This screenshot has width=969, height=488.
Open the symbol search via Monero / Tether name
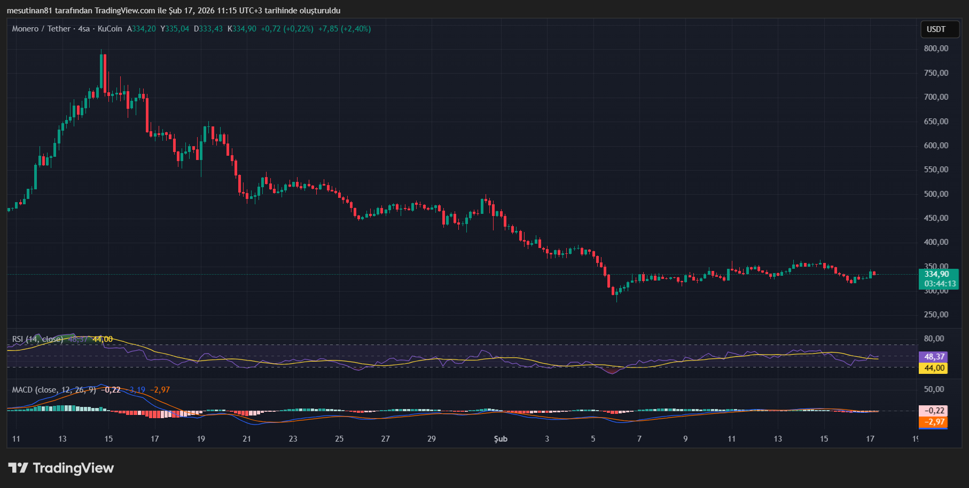pyautogui.click(x=42, y=29)
